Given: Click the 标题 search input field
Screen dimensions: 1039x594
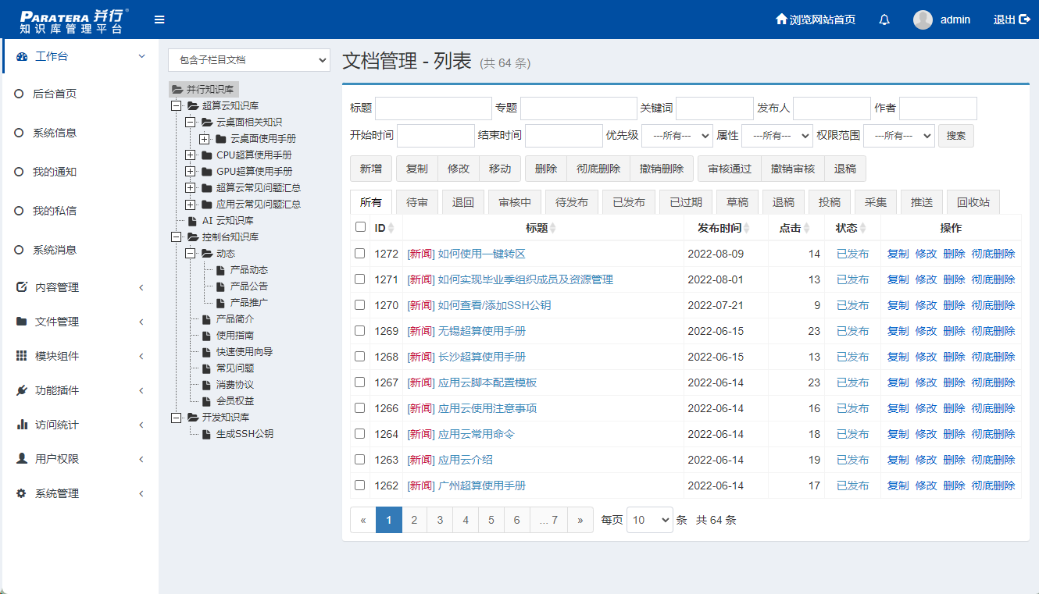Looking at the screenshot, I should click(x=434, y=108).
